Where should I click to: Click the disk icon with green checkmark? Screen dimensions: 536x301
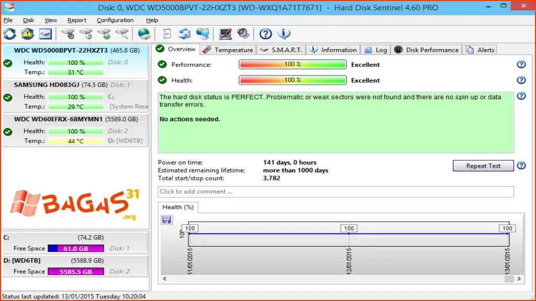tap(104, 34)
